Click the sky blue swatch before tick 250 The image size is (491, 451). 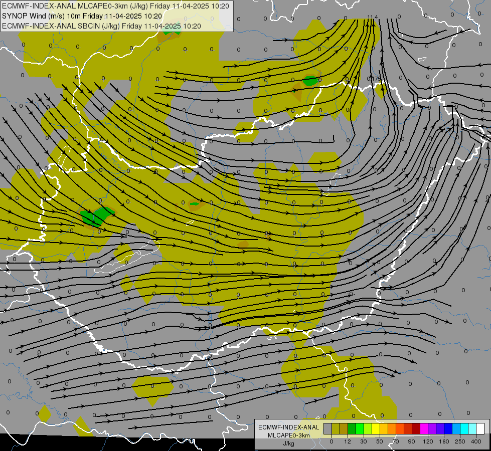coord(456,429)
